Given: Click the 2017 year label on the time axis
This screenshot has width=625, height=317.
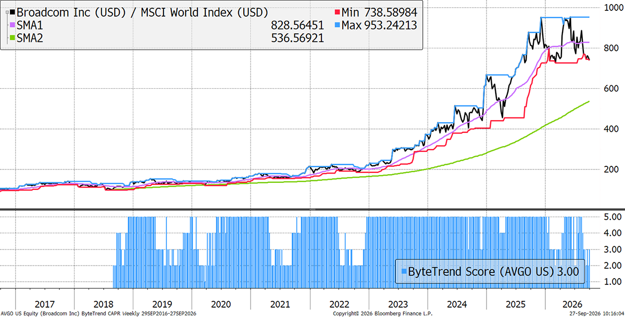Looking at the screenshot, I should (x=45, y=303).
